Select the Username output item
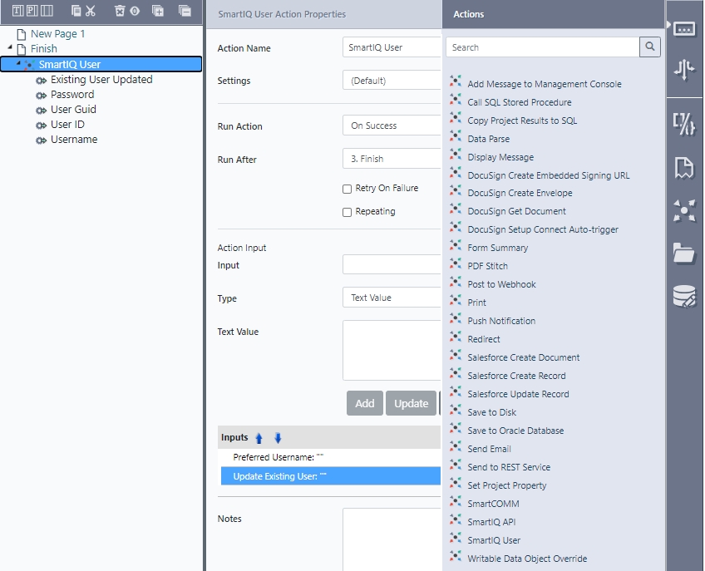This screenshot has height=571, width=705. click(74, 140)
